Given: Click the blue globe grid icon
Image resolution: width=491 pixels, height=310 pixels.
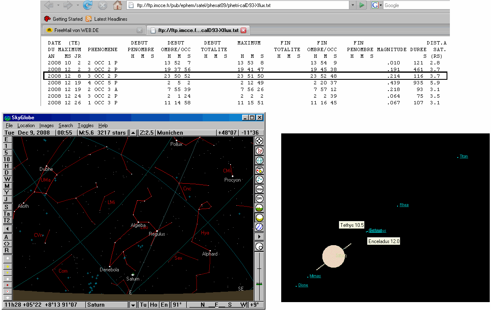Looking at the screenshot, I should pos(259,160).
